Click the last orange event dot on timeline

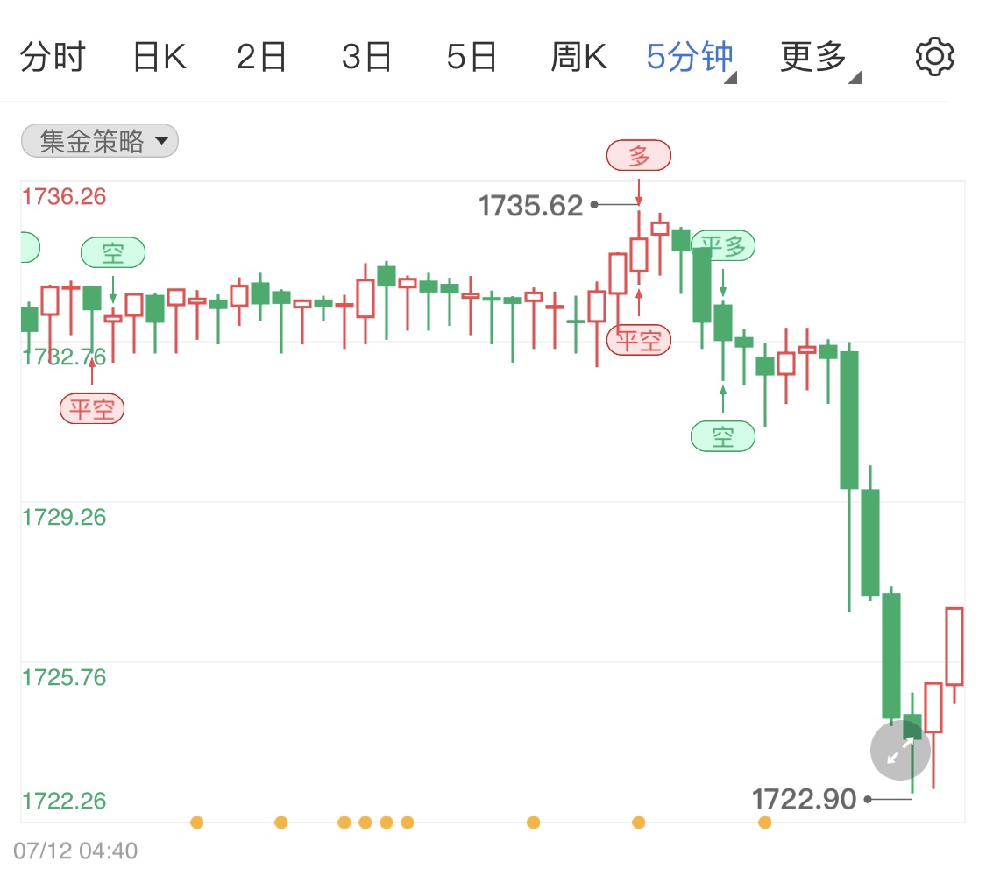[764, 822]
